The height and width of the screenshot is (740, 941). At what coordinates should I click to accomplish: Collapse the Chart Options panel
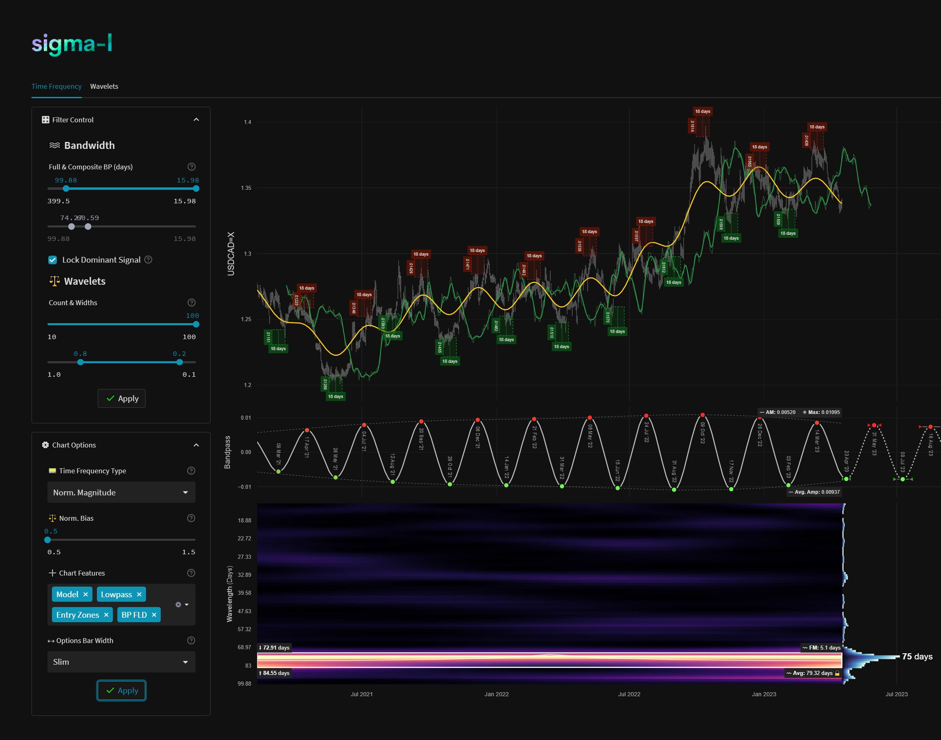coord(196,445)
